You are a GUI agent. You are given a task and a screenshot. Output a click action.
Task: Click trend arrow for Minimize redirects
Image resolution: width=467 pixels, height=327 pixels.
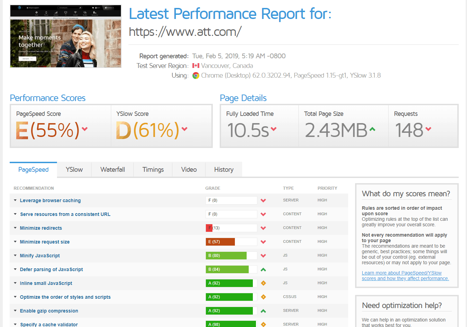pos(263,228)
